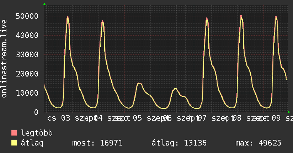Viewport: 293px width, 153px height.
Task: Select the legtöbb legend label
Action: tap(37, 133)
